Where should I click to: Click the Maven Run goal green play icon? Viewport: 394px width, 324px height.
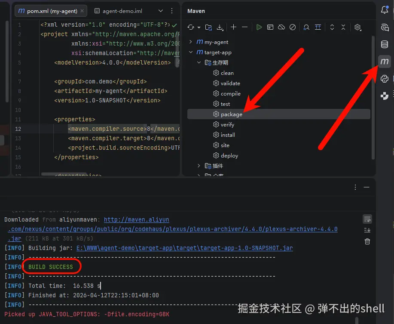(x=259, y=27)
